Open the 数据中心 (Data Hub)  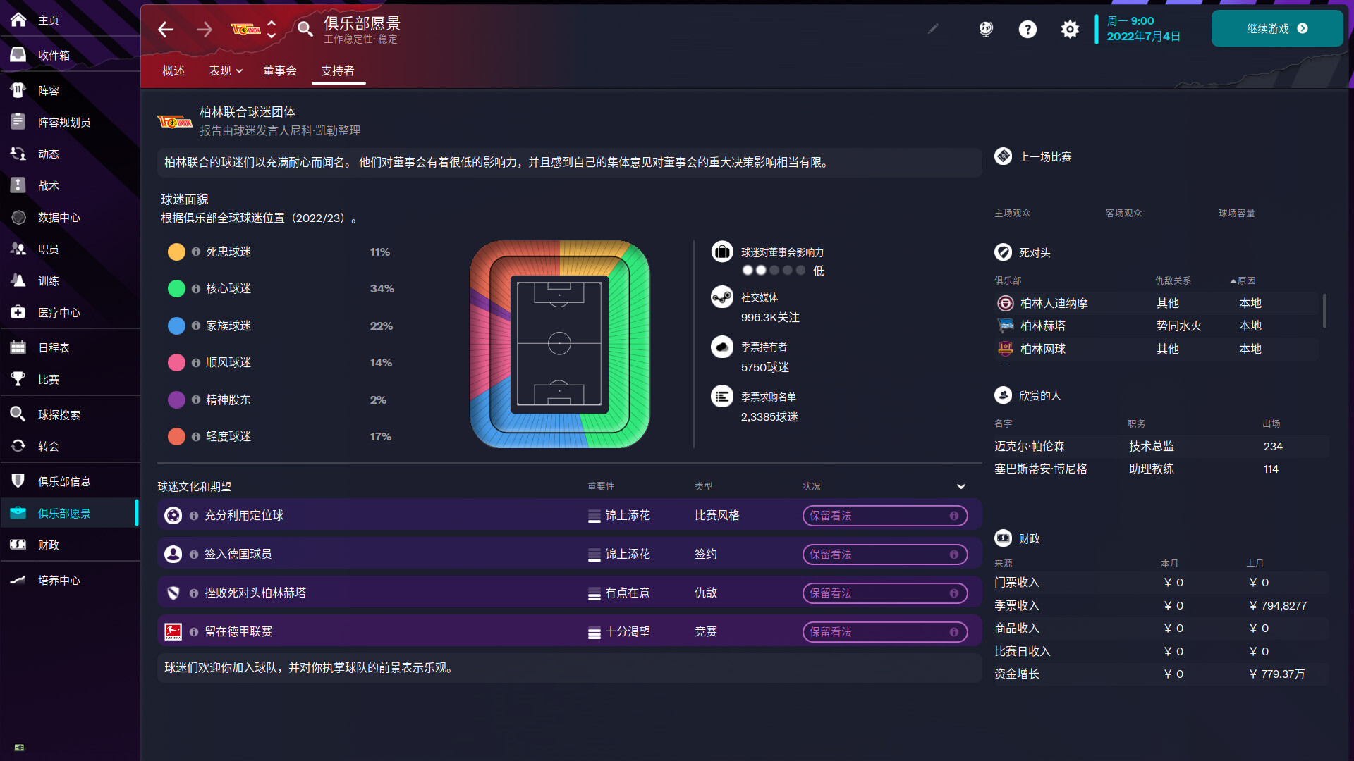[59, 217]
